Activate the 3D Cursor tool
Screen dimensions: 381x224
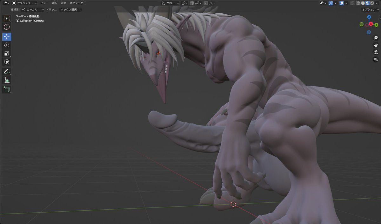coord(7,28)
